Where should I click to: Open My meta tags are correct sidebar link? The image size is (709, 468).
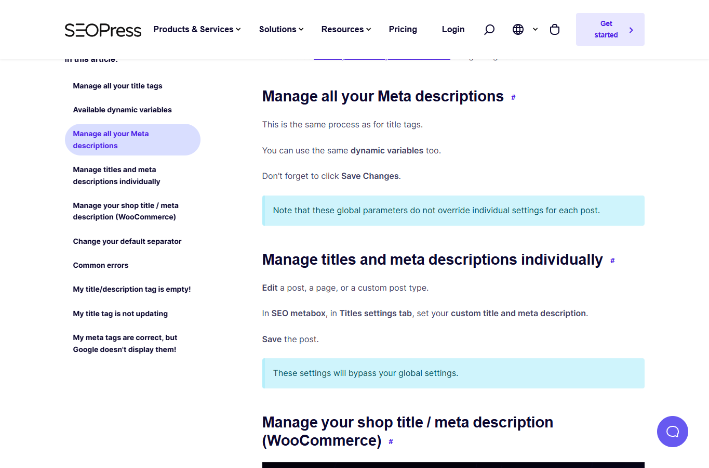(x=125, y=343)
